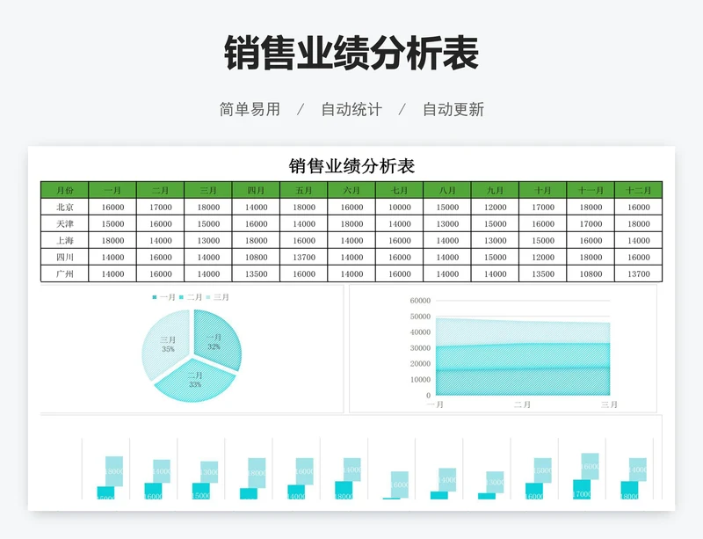Viewport: 703px width, 539px height.
Task: Select the 二月 header cell in the table
Action: (161, 190)
